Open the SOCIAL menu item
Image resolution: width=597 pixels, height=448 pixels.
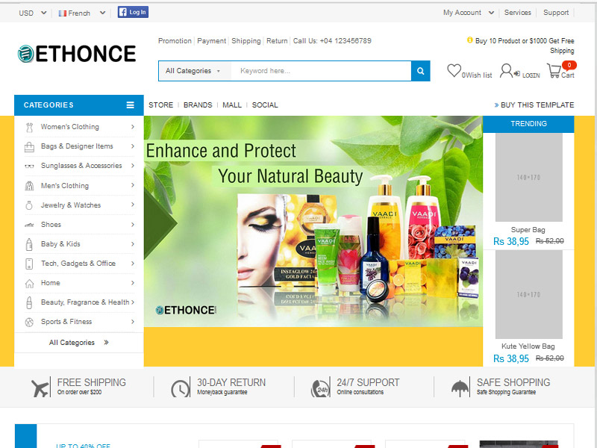265,105
